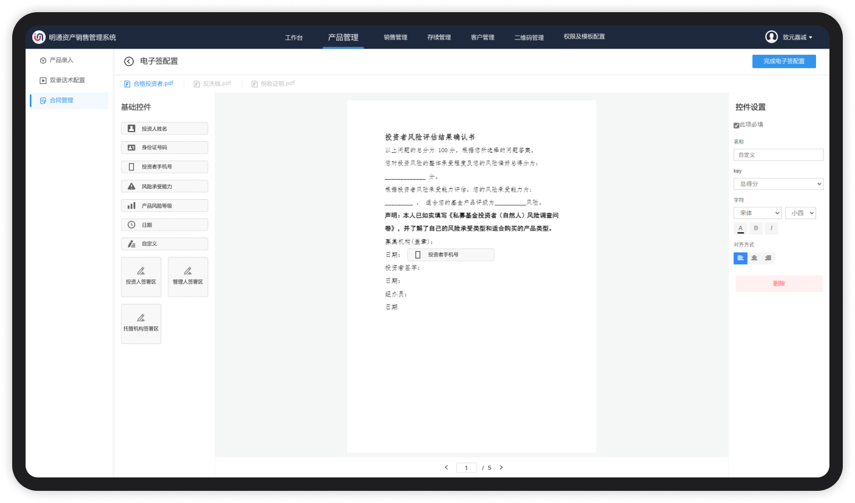855x503 pixels.
Task: Select the 身份证号码 control icon
Action: [x=132, y=148]
